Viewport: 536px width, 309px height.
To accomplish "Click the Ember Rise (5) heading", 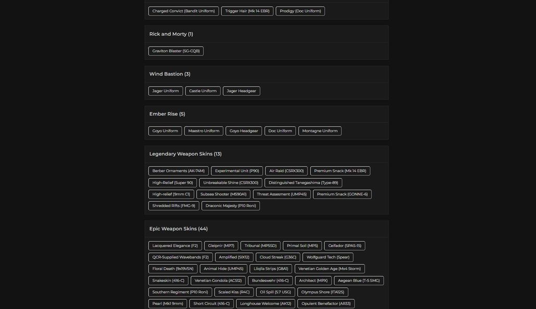I will tap(167, 114).
